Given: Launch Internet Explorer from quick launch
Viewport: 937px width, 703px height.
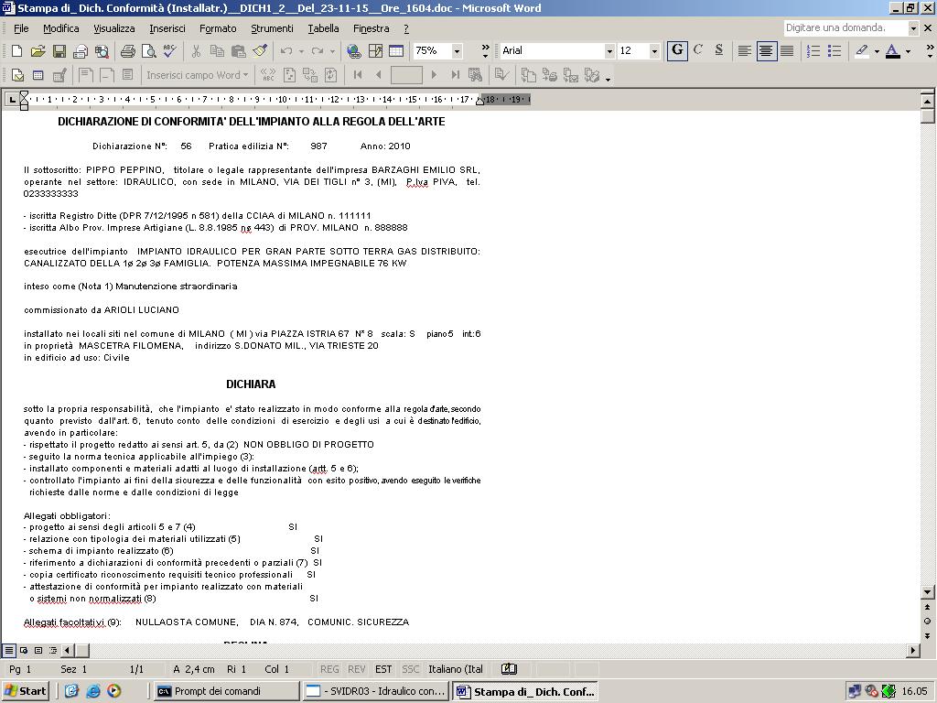Looking at the screenshot, I should tap(92, 691).
